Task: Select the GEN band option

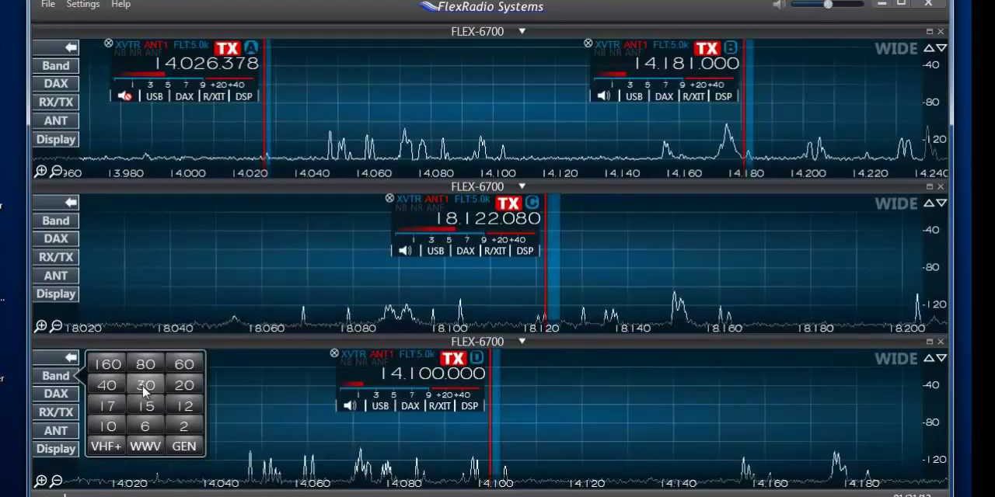Action: click(184, 447)
